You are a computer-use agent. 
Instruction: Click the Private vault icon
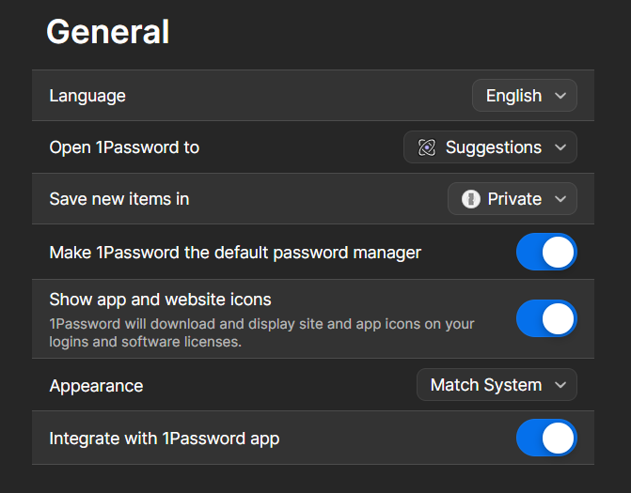[471, 199]
